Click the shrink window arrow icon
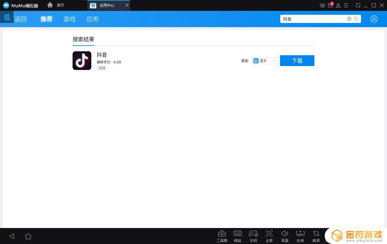The height and width of the screenshot is (244, 387). (x=358, y=5)
